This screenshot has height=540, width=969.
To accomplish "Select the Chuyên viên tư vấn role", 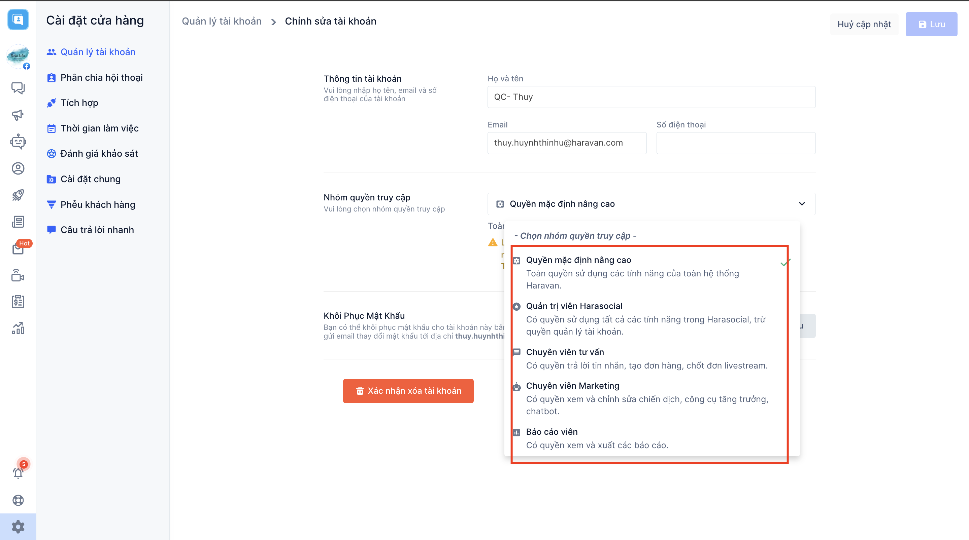I will tap(565, 352).
